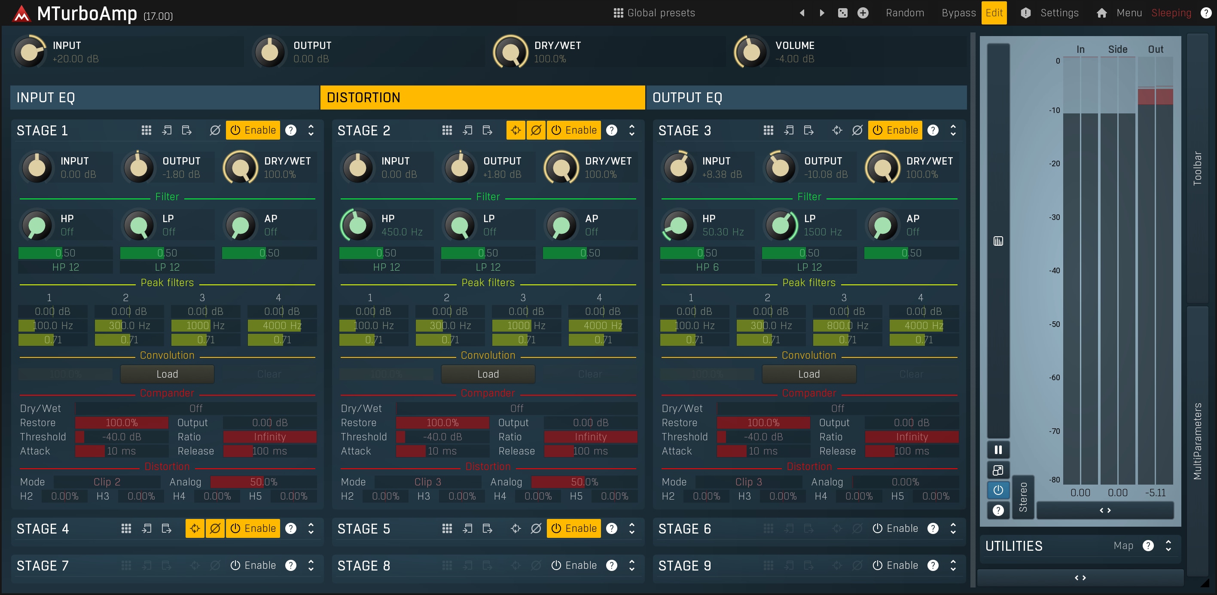Expand Stage 5 collapse arrows
1217x595 pixels.
point(631,528)
